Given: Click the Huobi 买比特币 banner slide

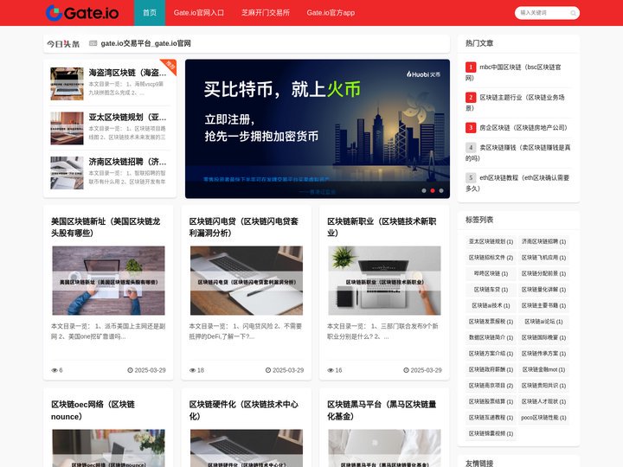Looking at the screenshot, I should tap(318, 129).
